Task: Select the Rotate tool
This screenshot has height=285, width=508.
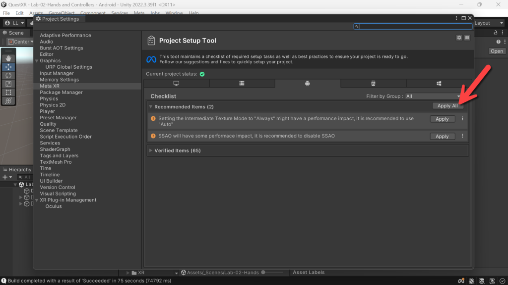Action: [x=8, y=75]
